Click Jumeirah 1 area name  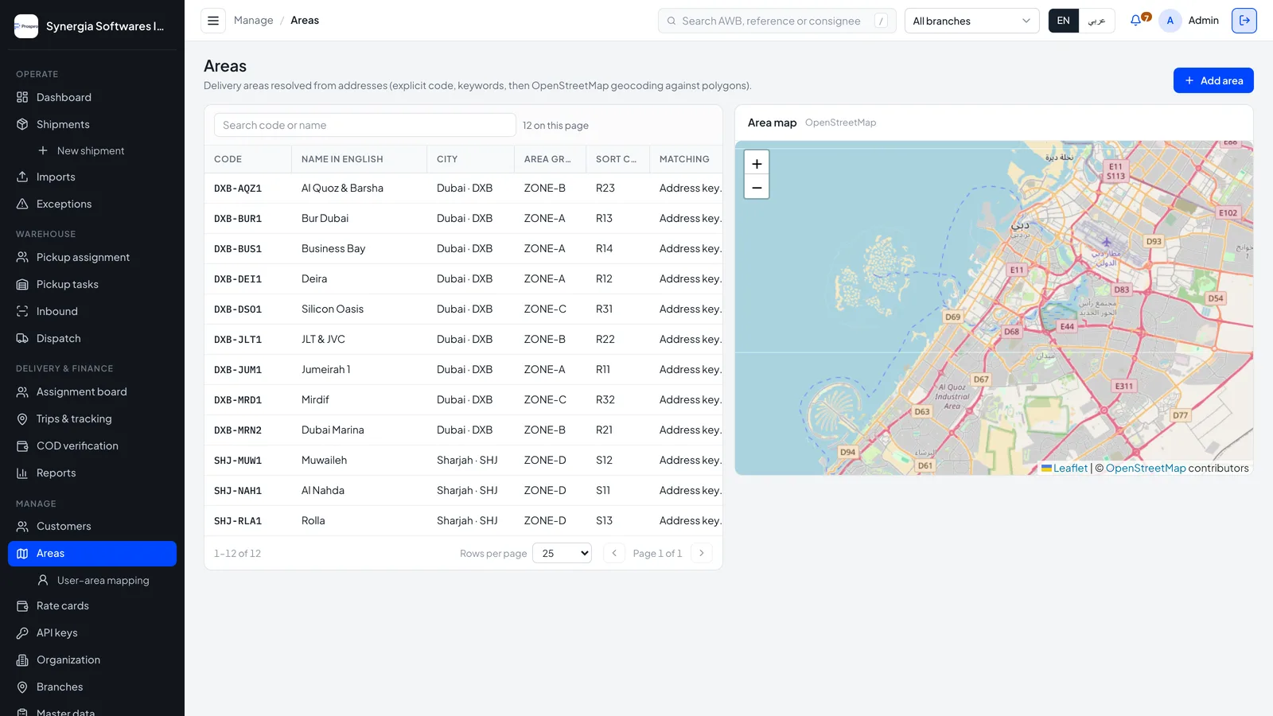coord(326,370)
